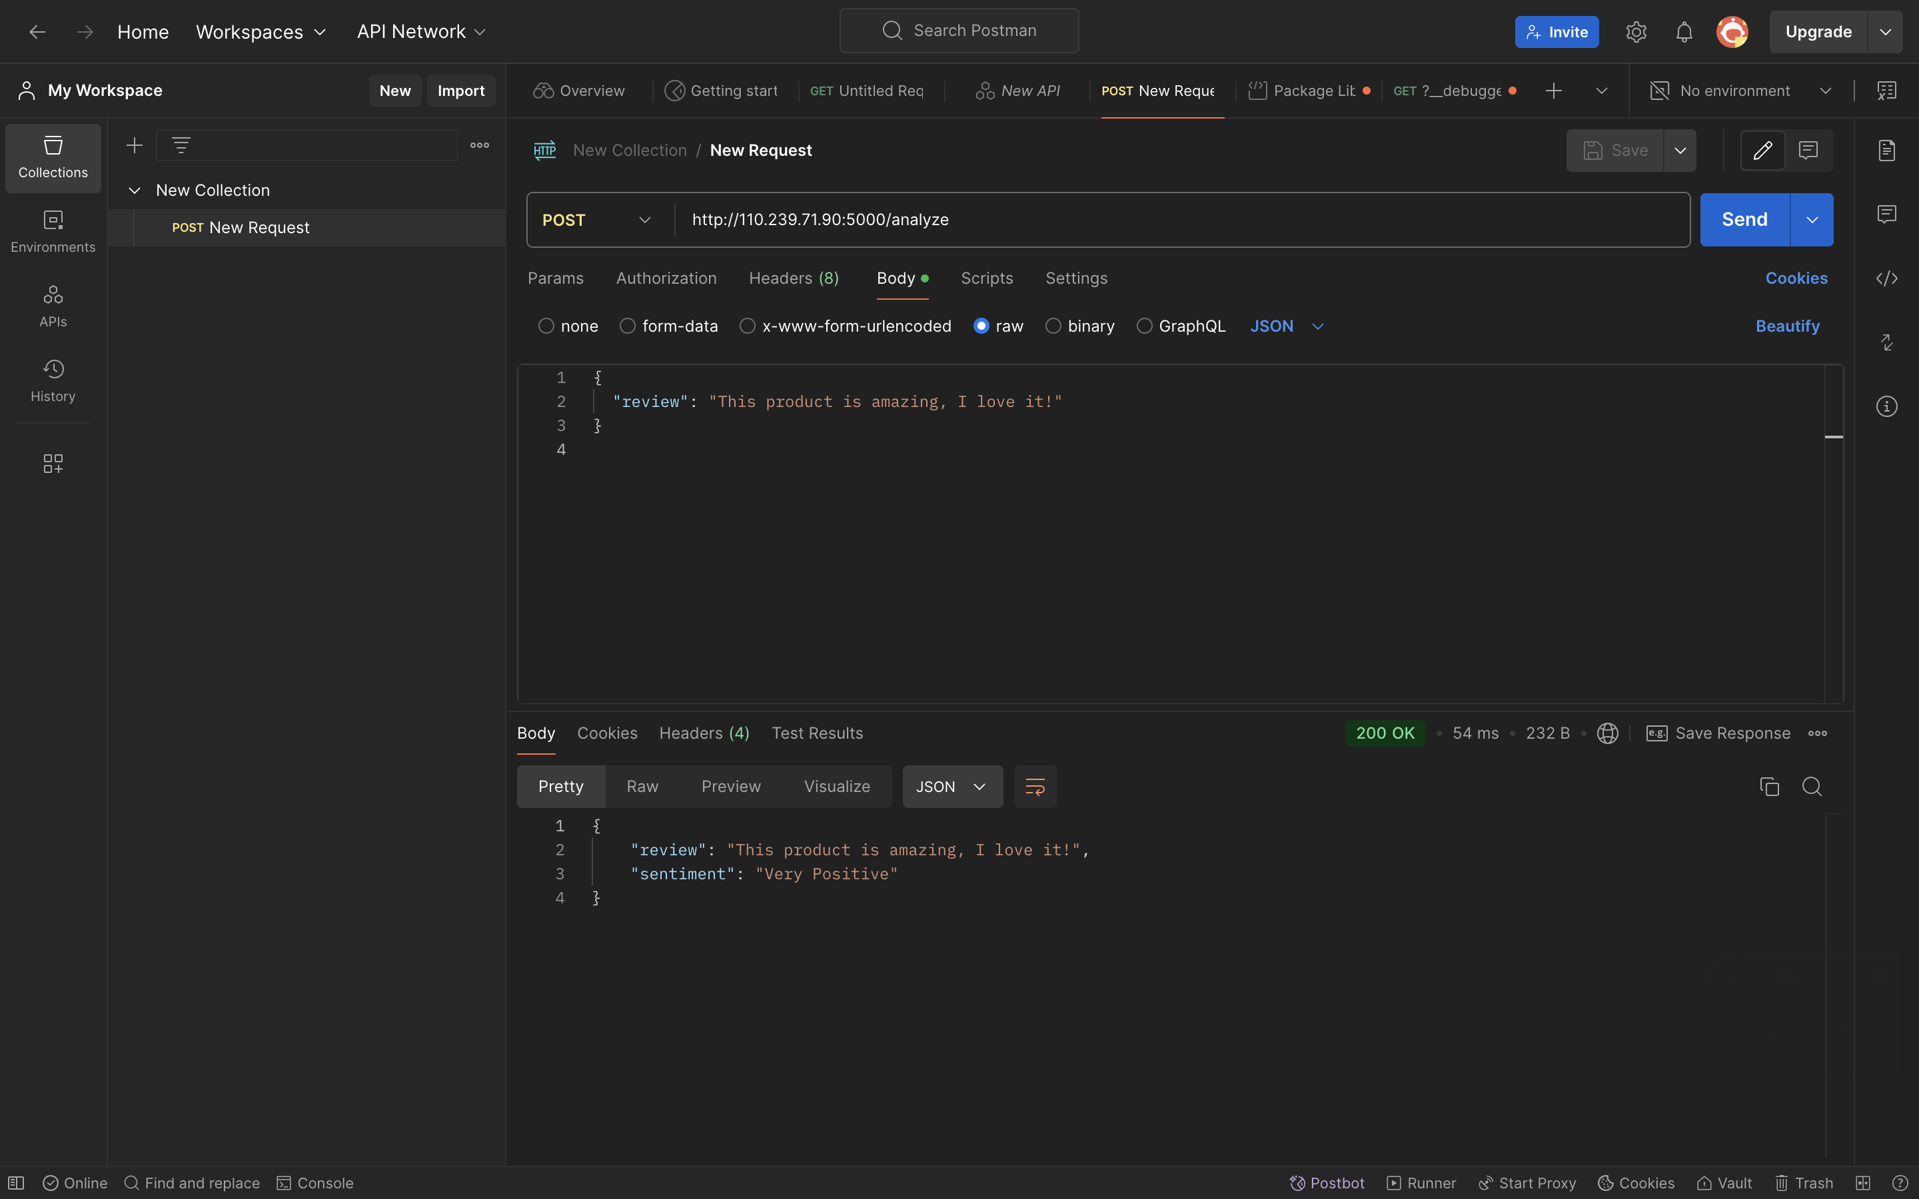1919x1199 pixels.
Task: Select the binary body type
Action: click(x=1079, y=326)
